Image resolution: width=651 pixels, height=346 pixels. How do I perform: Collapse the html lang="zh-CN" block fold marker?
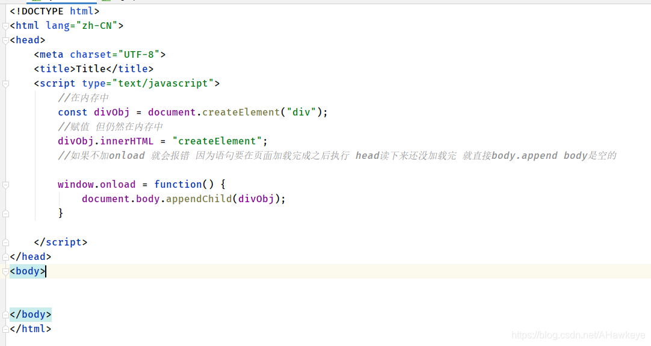pos(5,26)
